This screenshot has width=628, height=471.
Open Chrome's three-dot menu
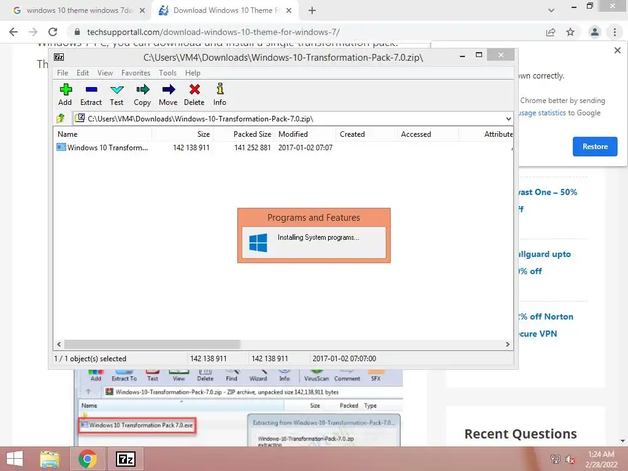coord(615,32)
